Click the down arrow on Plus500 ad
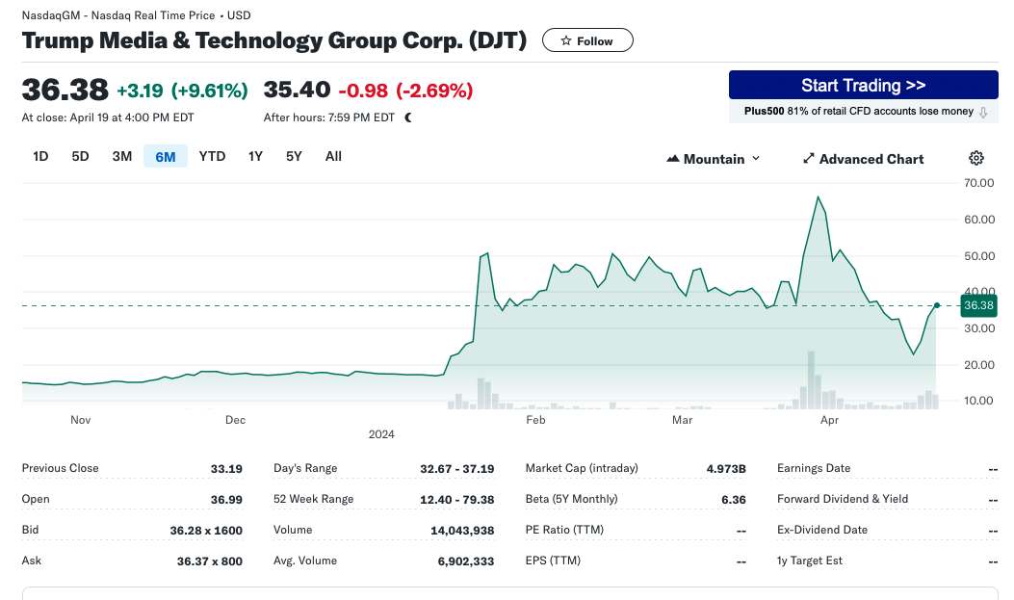1014x600 pixels. (983, 112)
